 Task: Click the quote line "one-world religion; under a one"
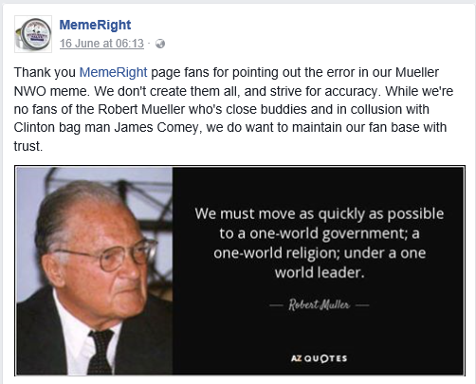click(320, 253)
